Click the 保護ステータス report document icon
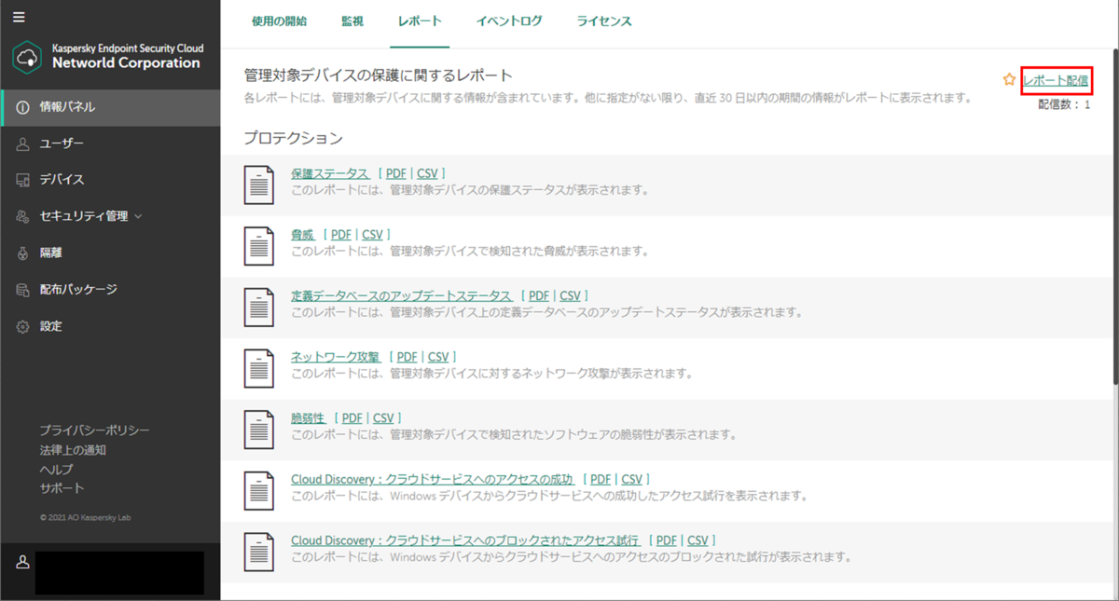The image size is (1119, 601). pos(257,184)
